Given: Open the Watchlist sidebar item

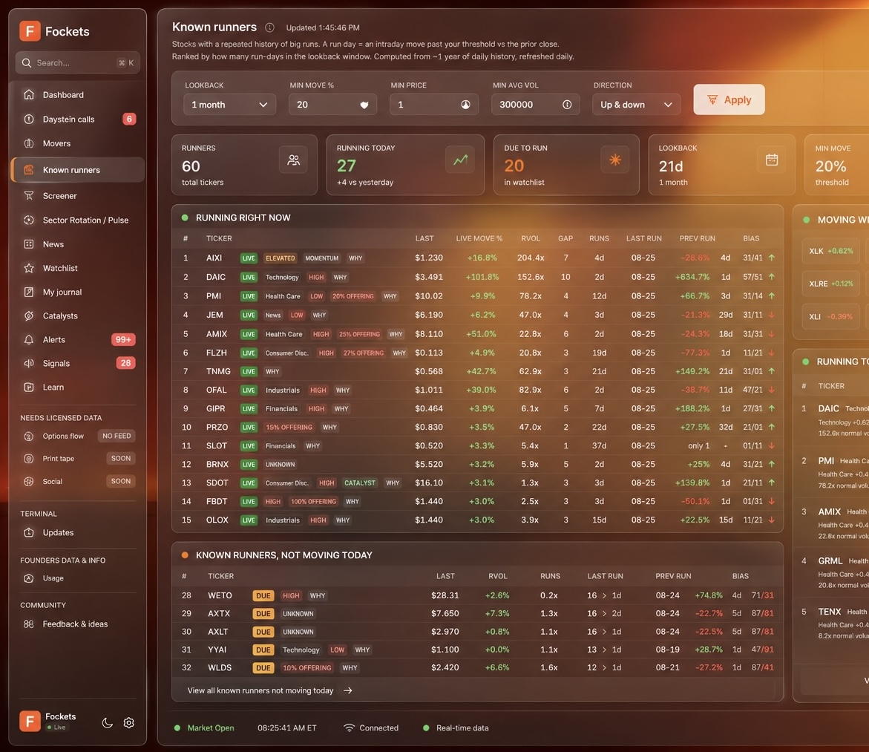Looking at the screenshot, I should tap(77, 268).
